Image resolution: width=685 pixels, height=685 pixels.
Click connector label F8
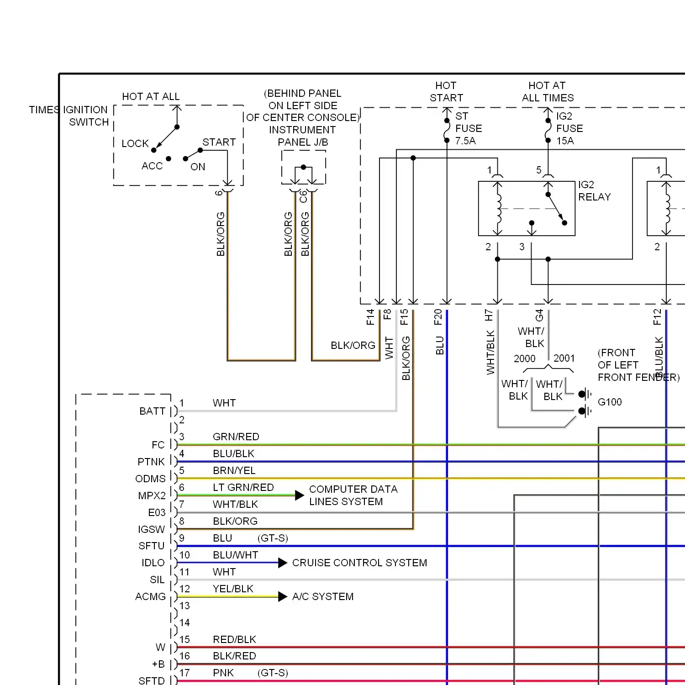(387, 314)
